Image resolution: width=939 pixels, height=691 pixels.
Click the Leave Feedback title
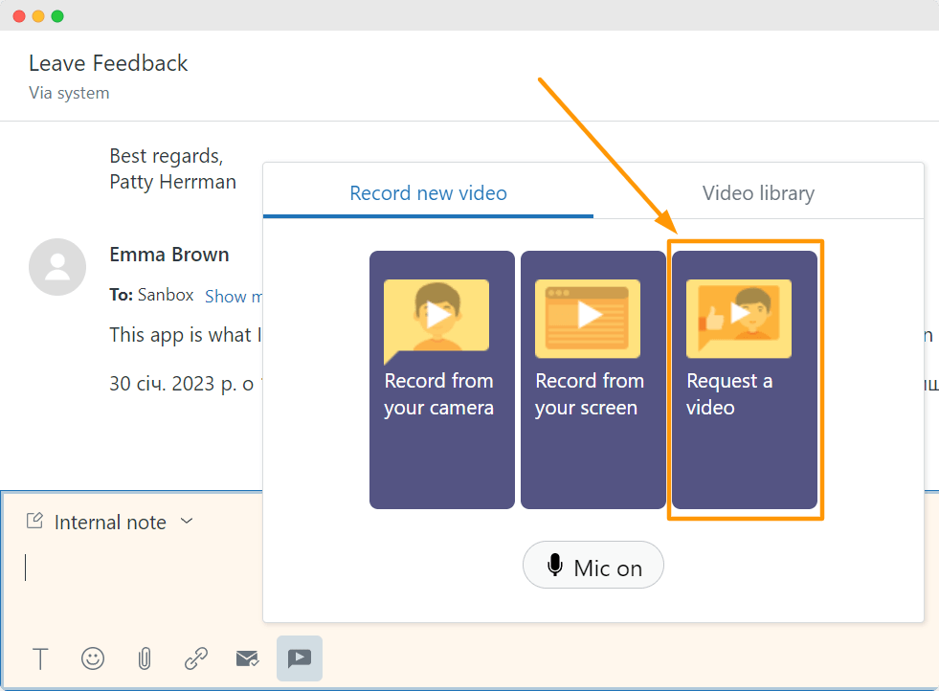(x=108, y=63)
